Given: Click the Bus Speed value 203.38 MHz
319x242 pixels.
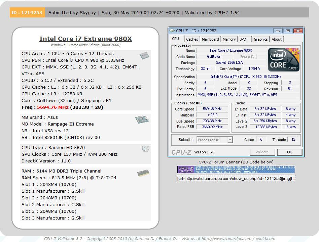Looking at the screenshot, I should (x=212, y=121).
